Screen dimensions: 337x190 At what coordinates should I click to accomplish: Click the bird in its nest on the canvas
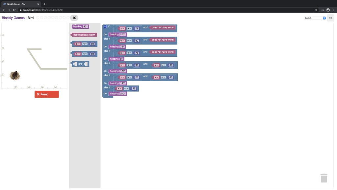(x=14, y=76)
